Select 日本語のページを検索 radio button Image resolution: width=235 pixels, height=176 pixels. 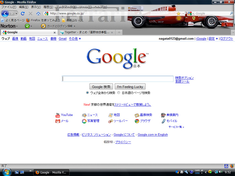click(119, 93)
